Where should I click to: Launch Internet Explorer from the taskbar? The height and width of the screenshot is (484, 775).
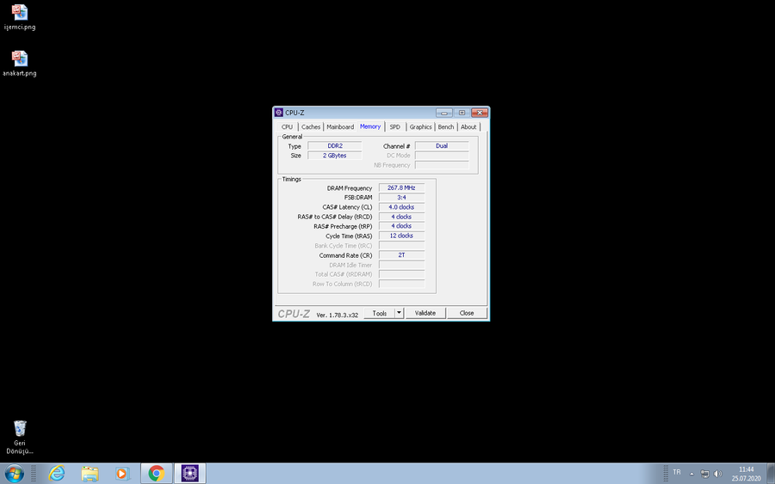[x=57, y=474]
